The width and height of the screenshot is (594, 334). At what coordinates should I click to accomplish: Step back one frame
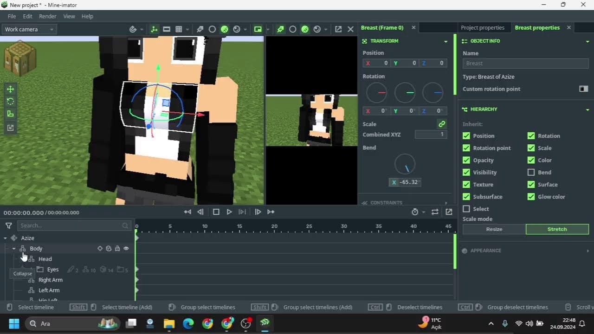click(x=200, y=212)
